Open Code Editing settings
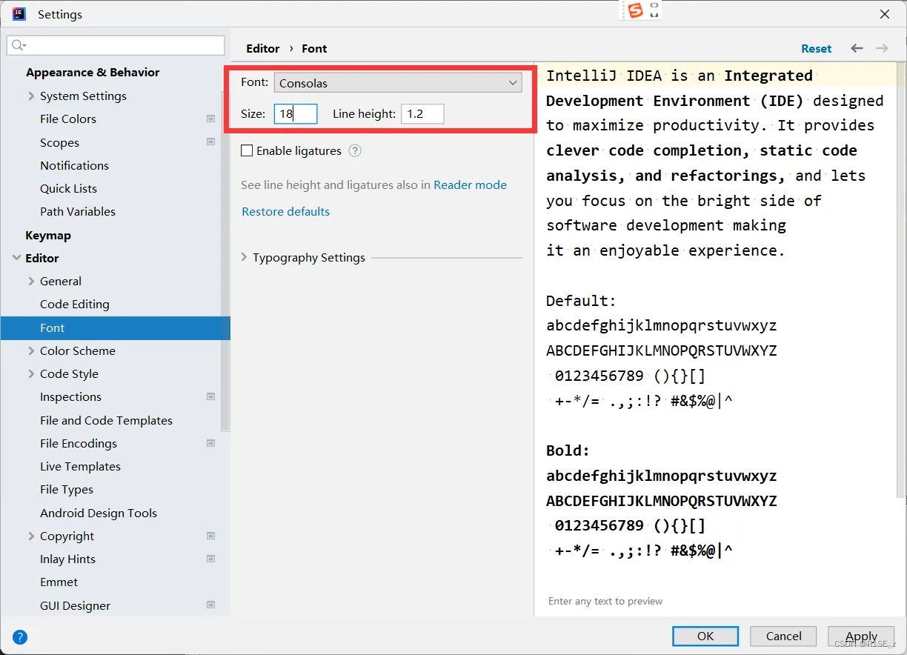The width and height of the screenshot is (907, 655). (x=74, y=304)
